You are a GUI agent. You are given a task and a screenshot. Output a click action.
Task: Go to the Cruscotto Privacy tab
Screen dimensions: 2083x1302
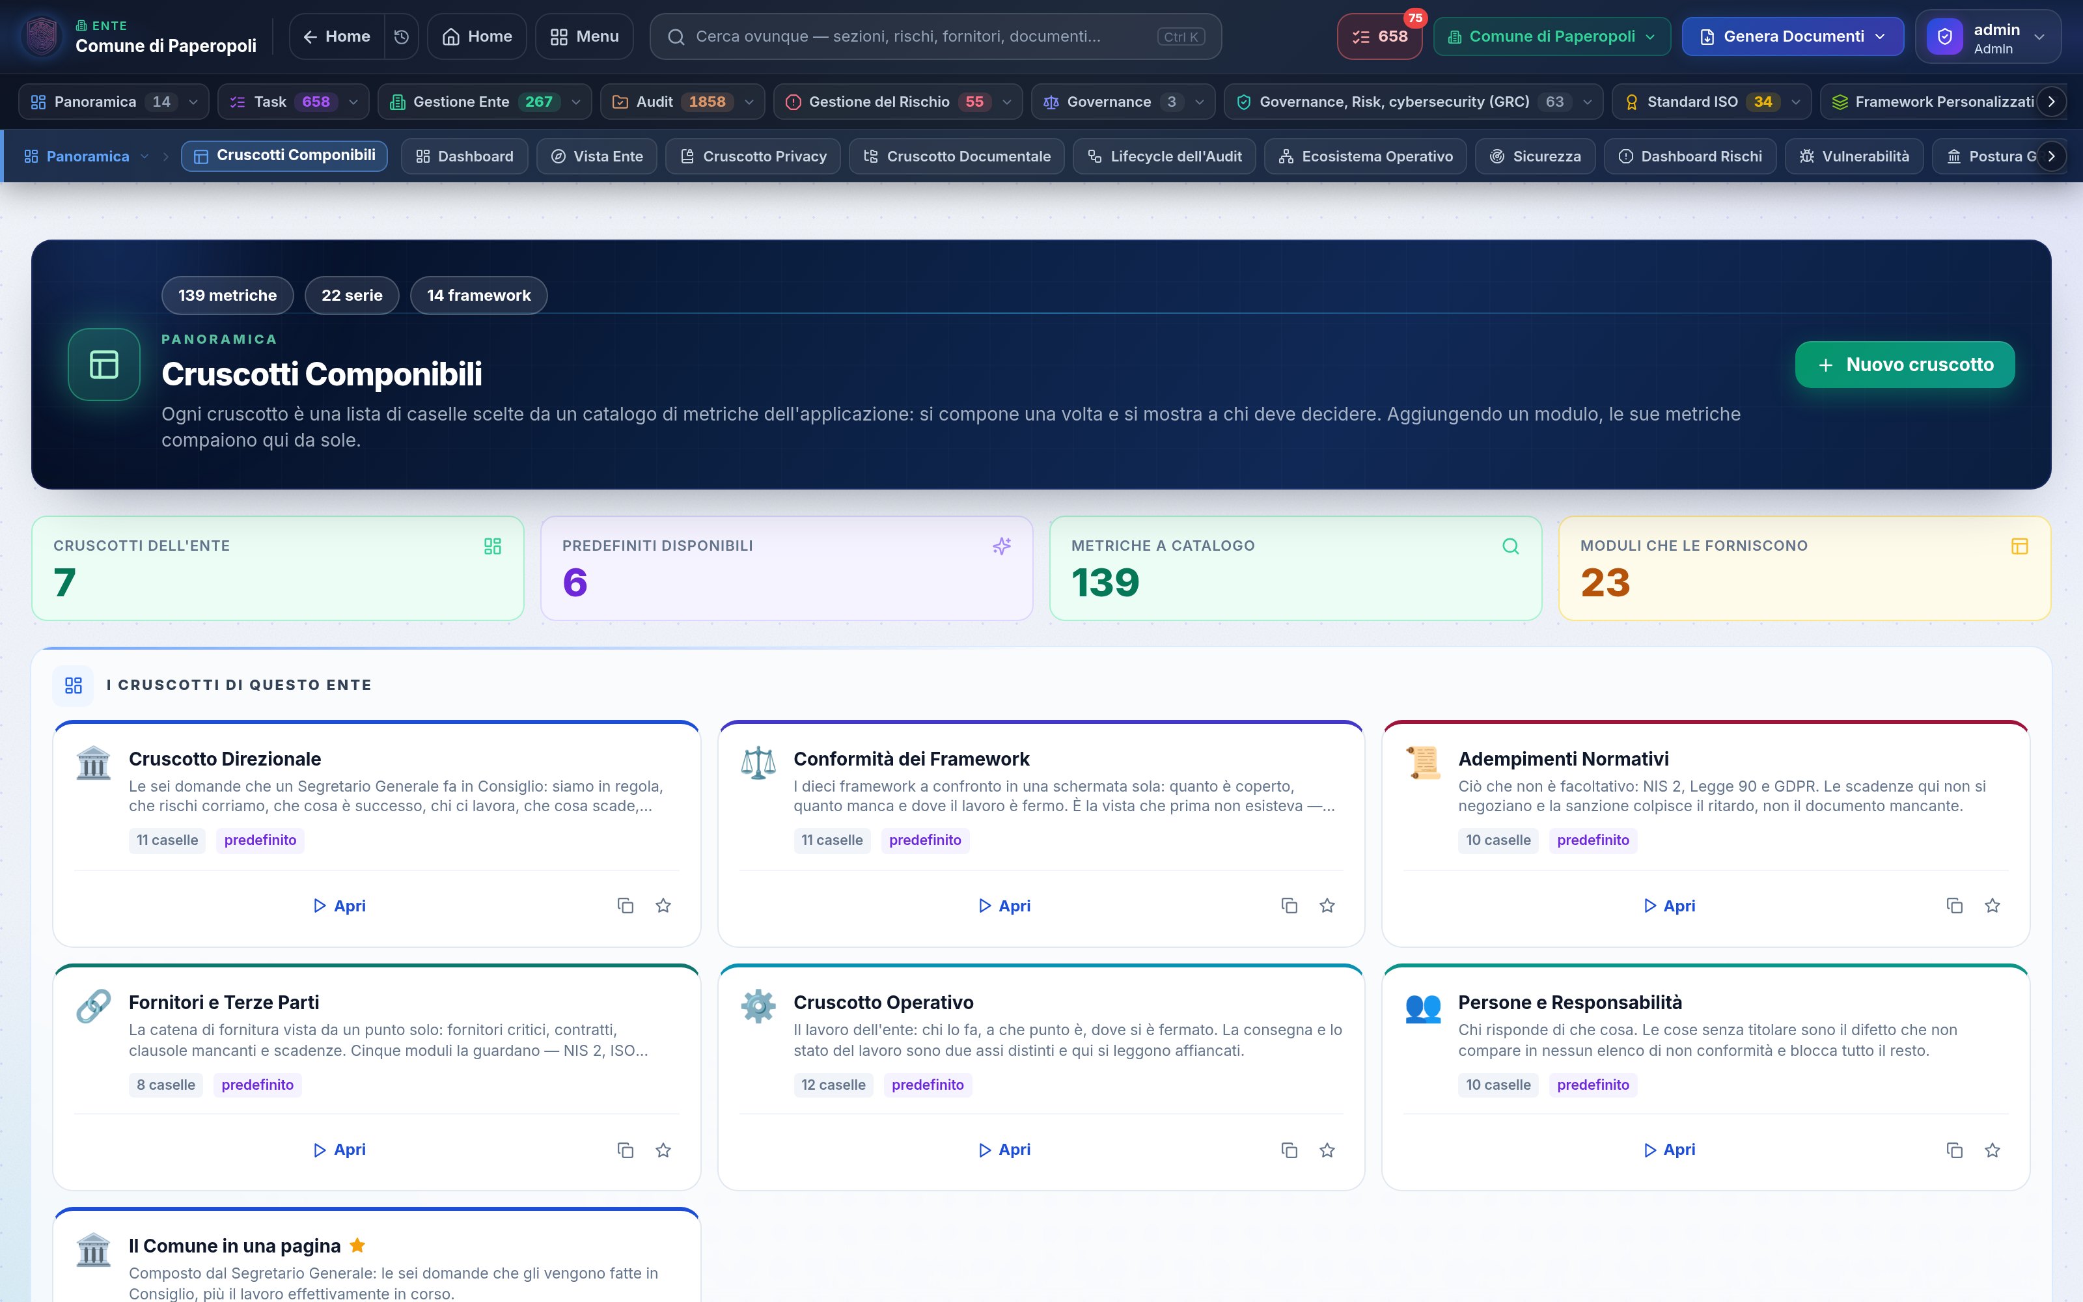point(753,156)
